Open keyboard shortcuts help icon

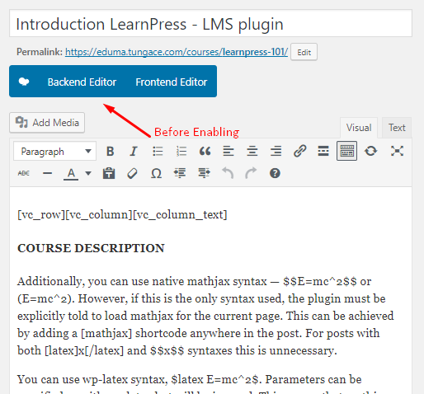click(x=275, y=173)
